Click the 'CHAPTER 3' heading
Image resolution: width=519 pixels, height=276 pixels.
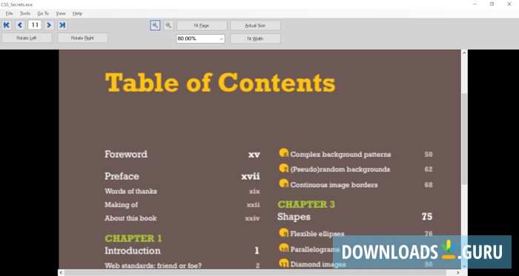click(x=306, y=204)
